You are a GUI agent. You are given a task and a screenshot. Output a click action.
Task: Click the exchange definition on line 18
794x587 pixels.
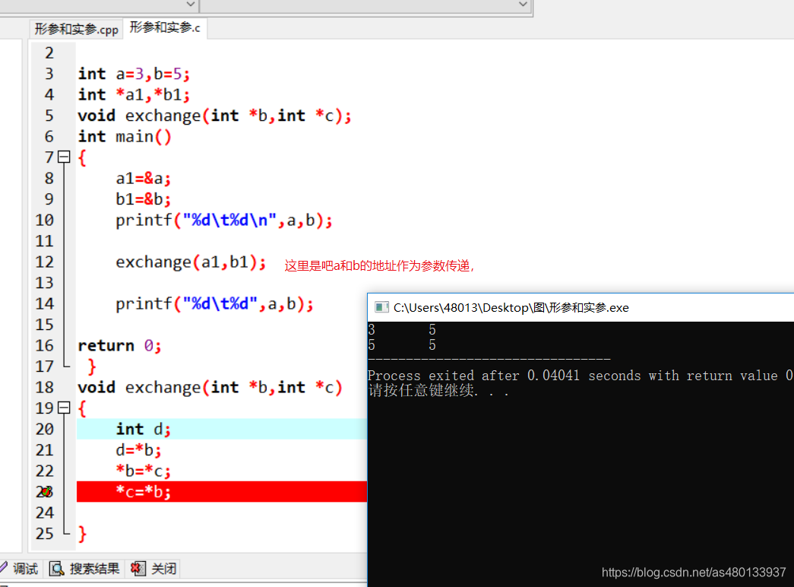coord(210,388)
